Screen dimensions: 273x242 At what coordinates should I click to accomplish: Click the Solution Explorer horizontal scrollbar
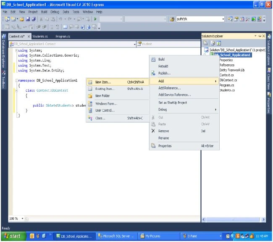(x=233, y=219)
